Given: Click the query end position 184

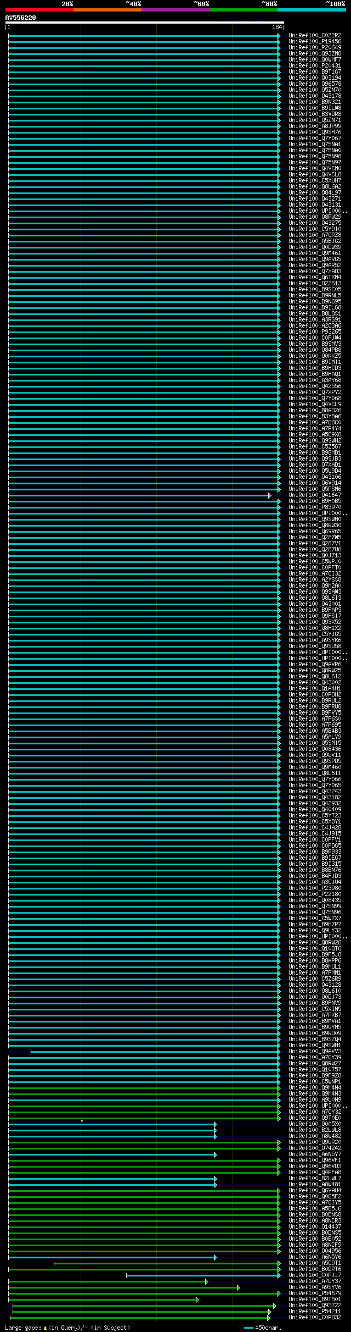Looking at the screenshot, I should click(277, 27).
